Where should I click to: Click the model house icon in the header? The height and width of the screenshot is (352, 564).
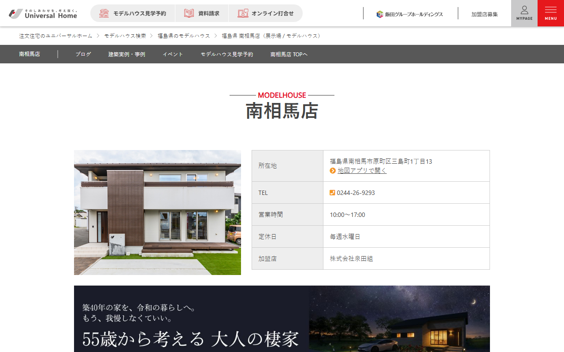[104, 13]
